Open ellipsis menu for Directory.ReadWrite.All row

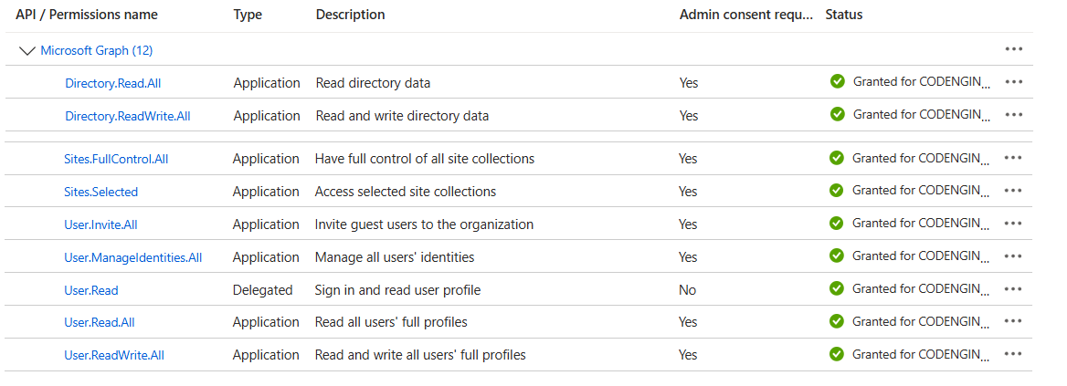1013,115
